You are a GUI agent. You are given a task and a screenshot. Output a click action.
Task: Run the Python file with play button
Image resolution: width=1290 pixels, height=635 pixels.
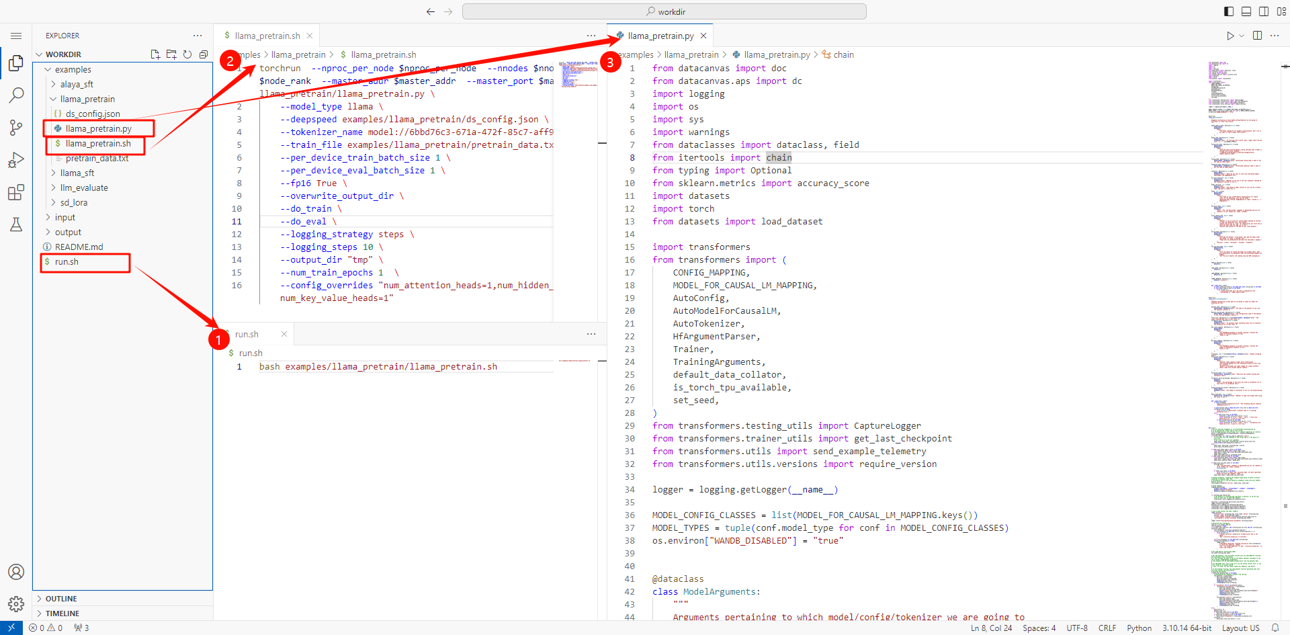point(1230,36)
